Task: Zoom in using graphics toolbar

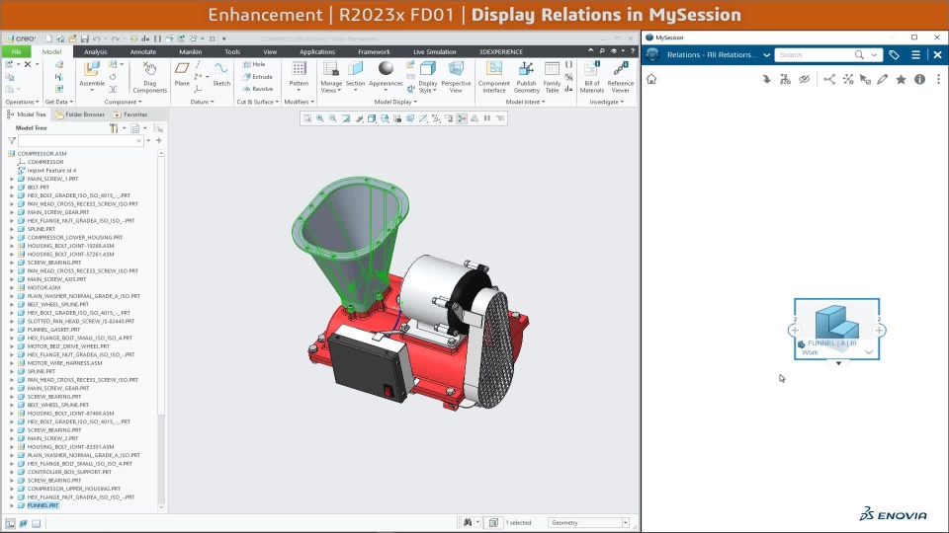Action: pos(320,118)
